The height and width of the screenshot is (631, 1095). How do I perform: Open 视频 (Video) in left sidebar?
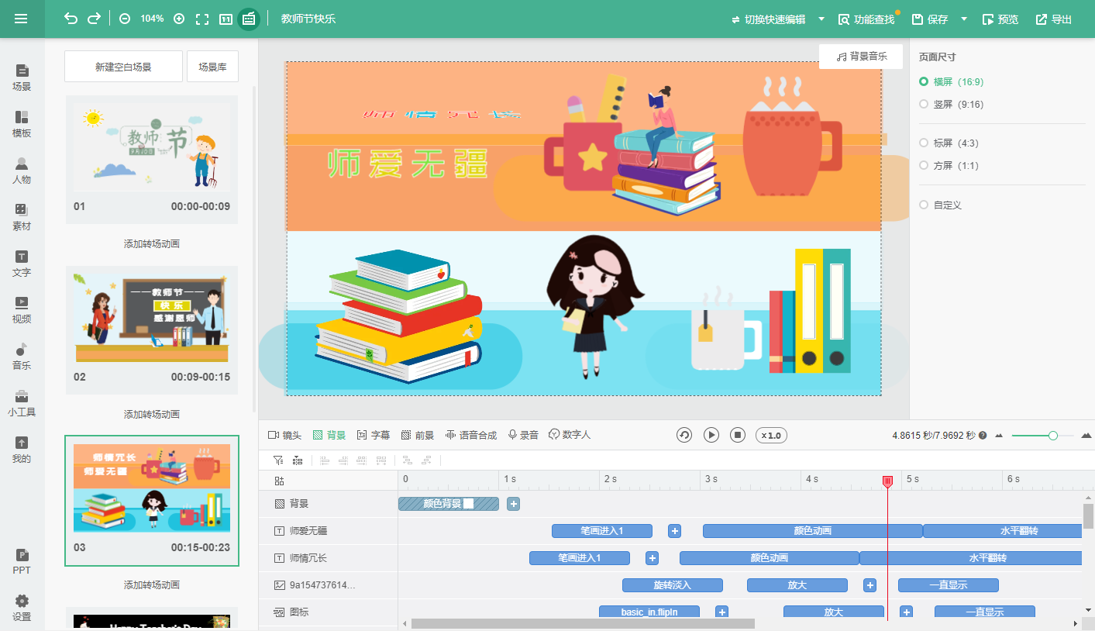[x=22, y=310]
